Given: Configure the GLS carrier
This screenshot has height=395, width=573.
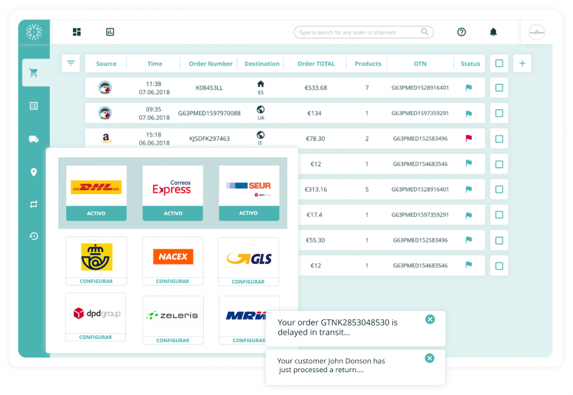Looking at the screenshot, I should [248, 281].
